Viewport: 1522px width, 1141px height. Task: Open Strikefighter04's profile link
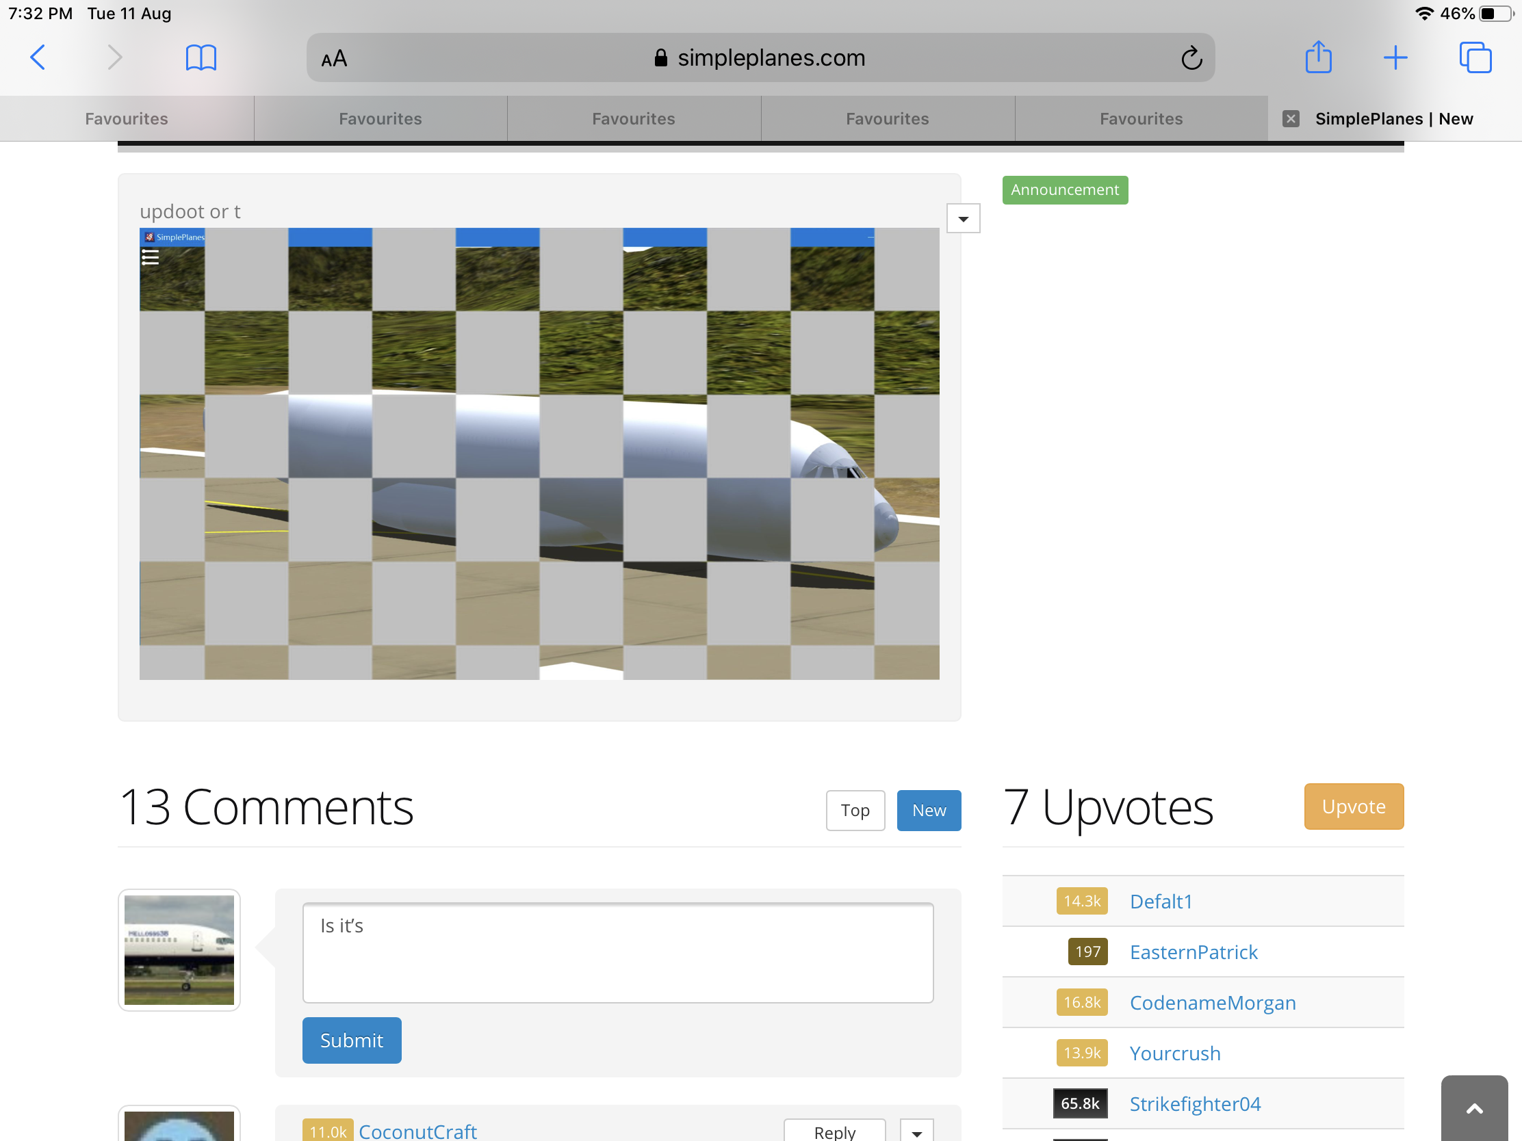1194,1103
